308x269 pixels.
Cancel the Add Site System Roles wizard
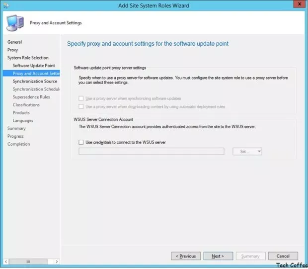click(x=283, y=256)
